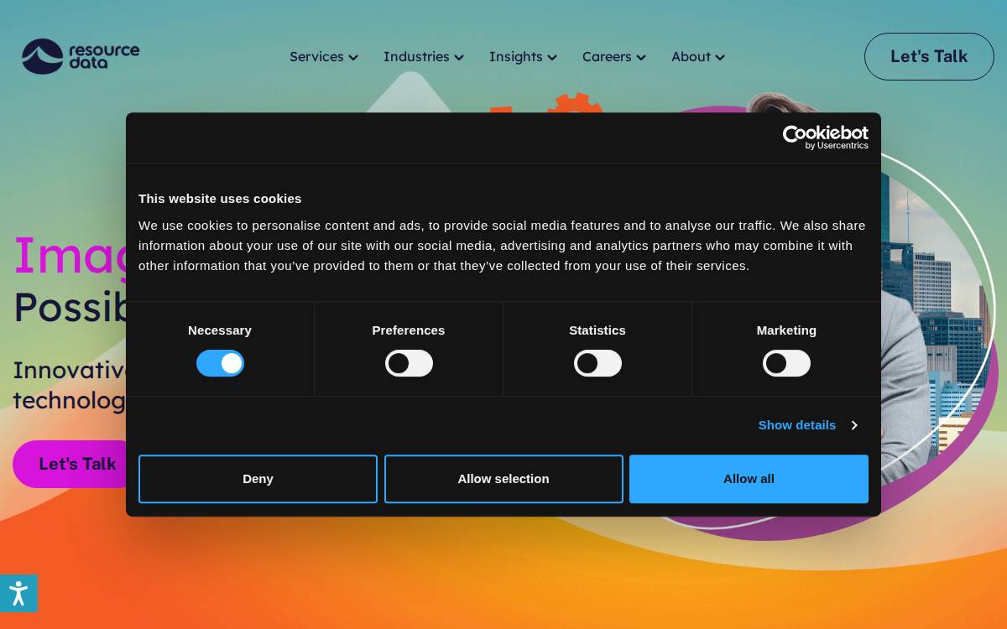Click the Resource Data logo

click(x=81, y=56)
